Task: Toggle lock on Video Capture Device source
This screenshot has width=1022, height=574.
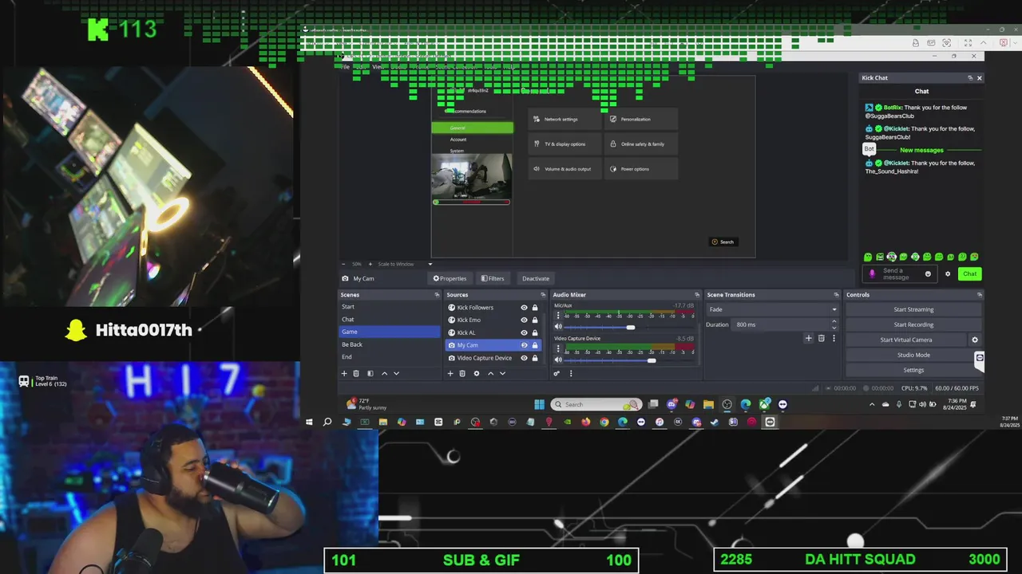Action: coord(535,358)
